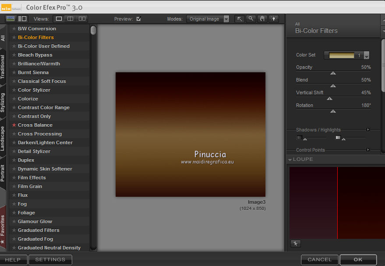Screen dimensions: 385x266
Task: Open the Settings button
Action: (x=50, y=259)
